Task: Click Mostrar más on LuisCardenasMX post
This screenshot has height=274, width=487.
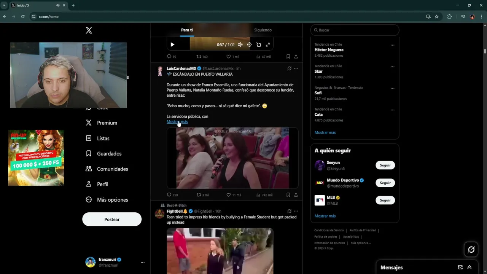Action: [177, 122]
